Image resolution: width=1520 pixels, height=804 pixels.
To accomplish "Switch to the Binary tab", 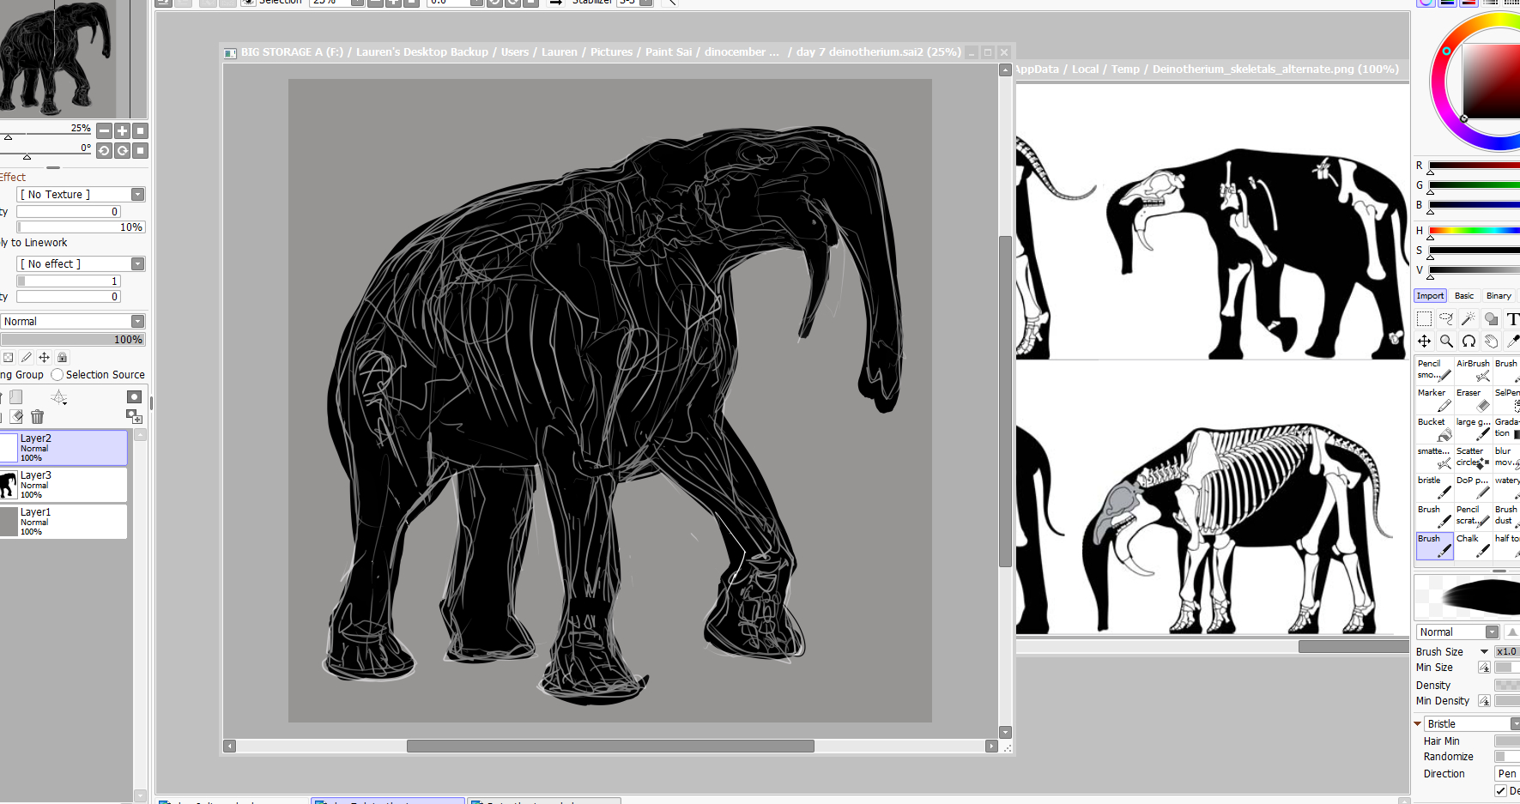I will click(x=1499, y=296).
